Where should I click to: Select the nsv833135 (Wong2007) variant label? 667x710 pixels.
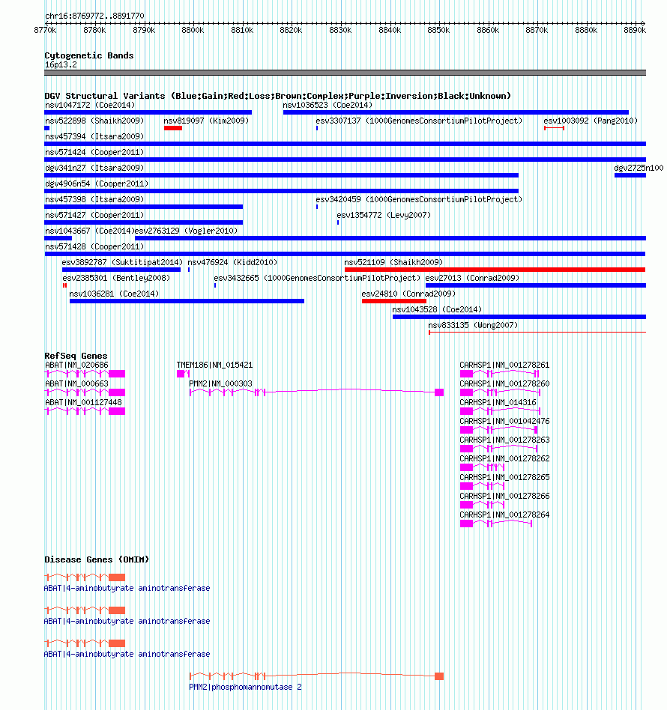473,325
